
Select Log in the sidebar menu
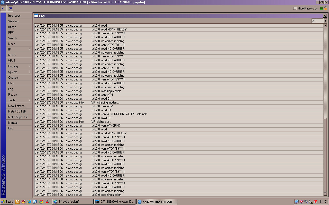[x=19, y=89]
